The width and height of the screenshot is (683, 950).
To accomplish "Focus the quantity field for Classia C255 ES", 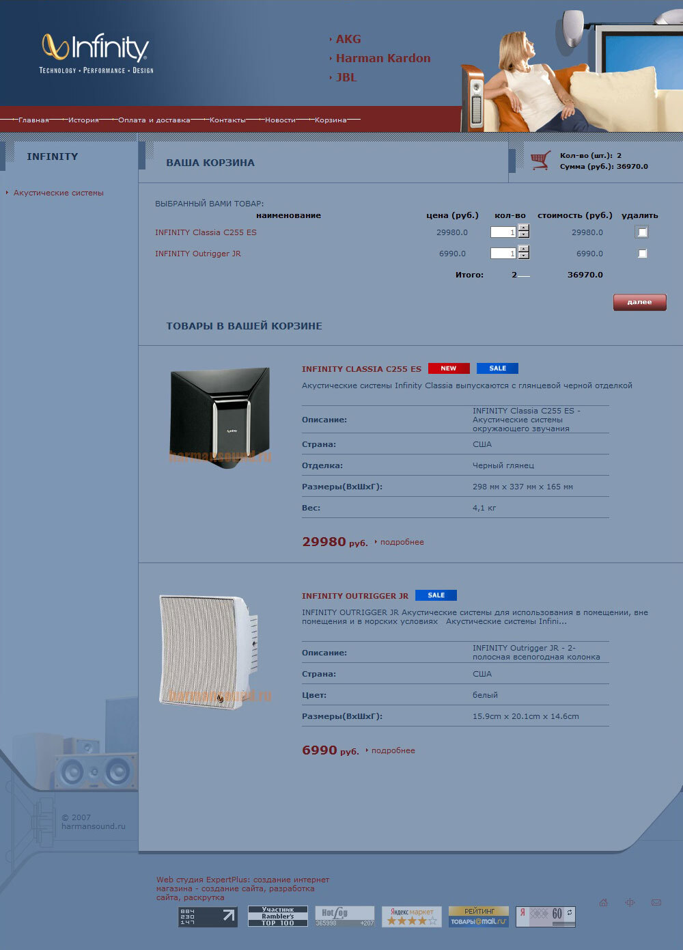I will pos(503,232).
